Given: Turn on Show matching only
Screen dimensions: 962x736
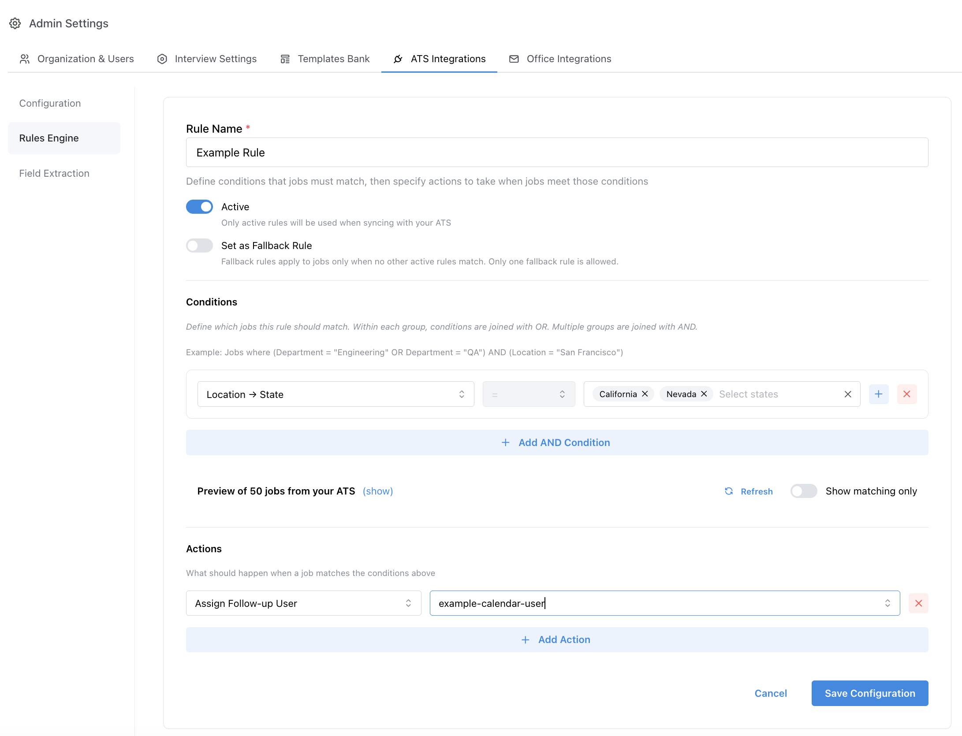Looking at the screenshot, I should click(x=803, y=491).
